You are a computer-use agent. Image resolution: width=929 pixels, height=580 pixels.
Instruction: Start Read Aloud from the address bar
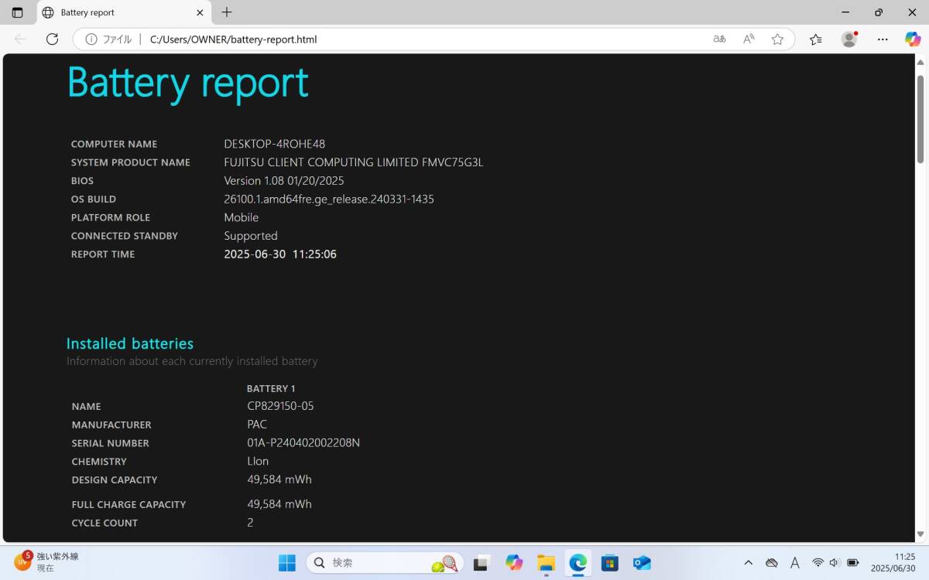pos(749,39)
